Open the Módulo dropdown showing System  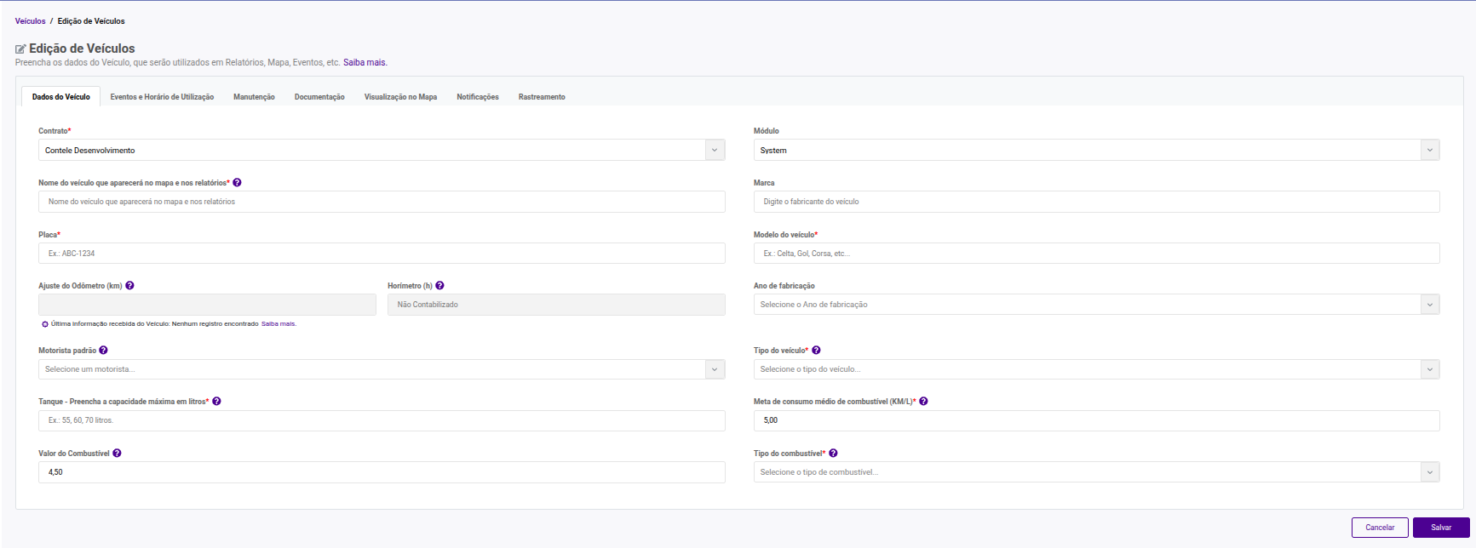(x=1096, y=150)
